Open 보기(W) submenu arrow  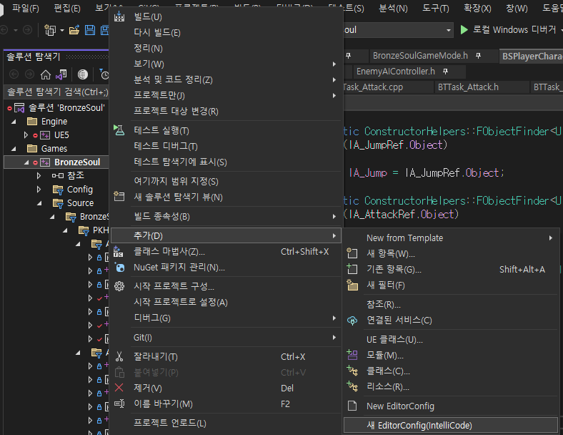334,64
